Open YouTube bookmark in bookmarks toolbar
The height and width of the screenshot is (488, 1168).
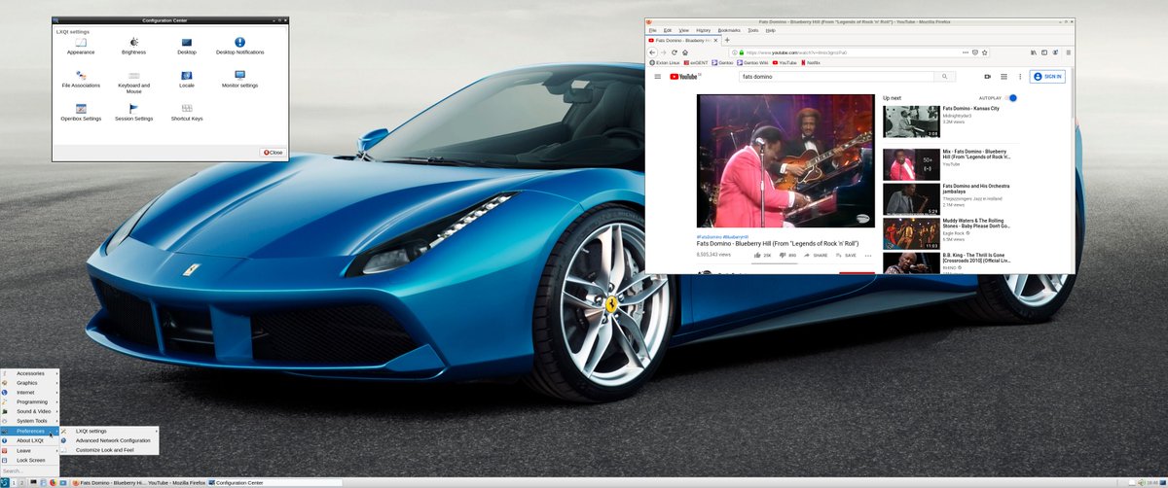tap(785, 62)
